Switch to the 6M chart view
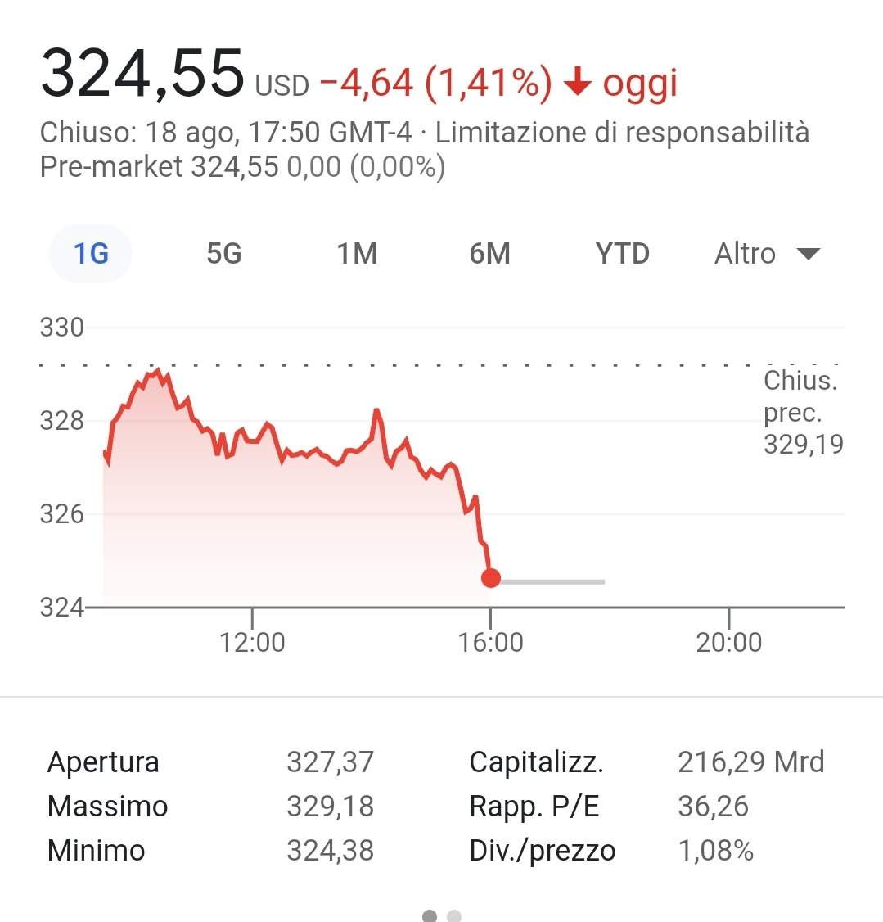Image resolution: width=883 pixels, height=922 pixels. point(489,254)
